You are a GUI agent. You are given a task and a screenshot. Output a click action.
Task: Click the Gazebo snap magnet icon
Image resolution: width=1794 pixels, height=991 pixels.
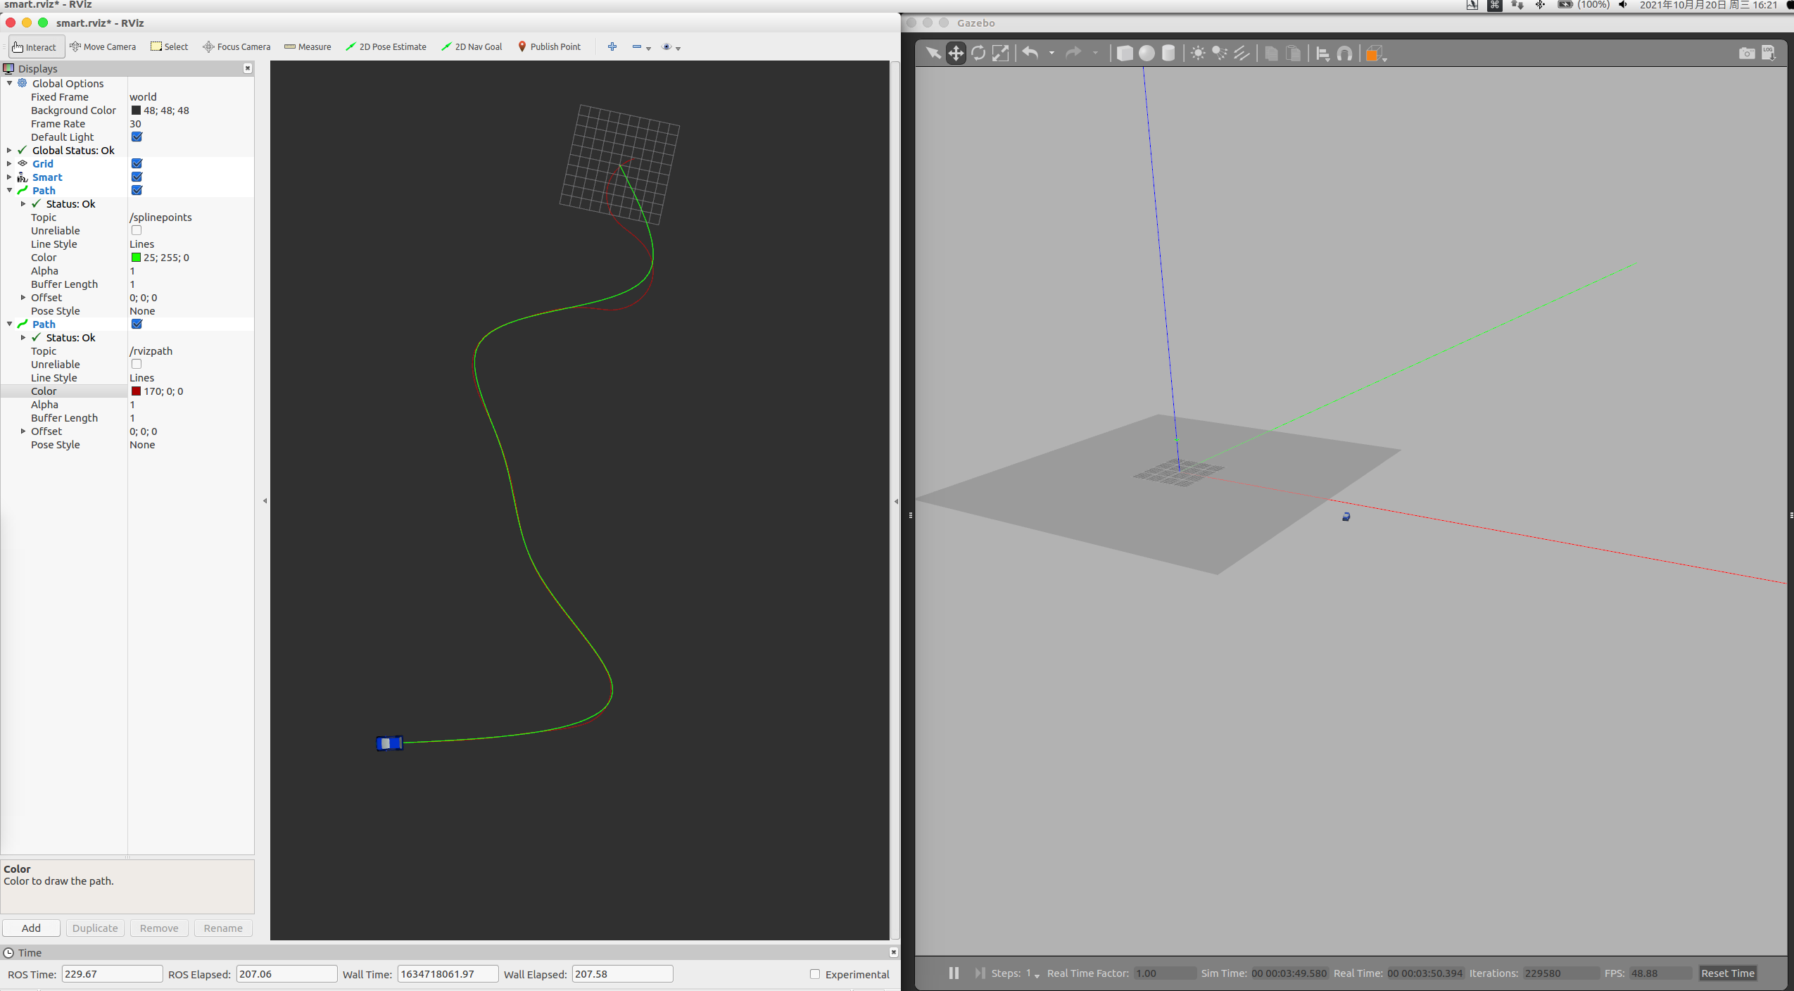pyautogui.click(x=1344, y=53)
